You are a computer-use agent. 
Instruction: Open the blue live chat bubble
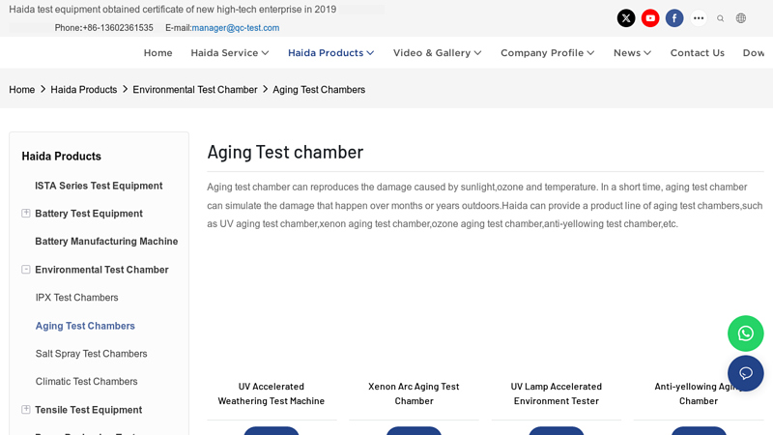click(x=745, y=373)
